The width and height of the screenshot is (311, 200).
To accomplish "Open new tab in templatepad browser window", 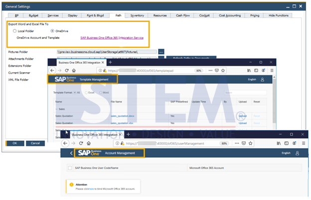I will 111,62.
